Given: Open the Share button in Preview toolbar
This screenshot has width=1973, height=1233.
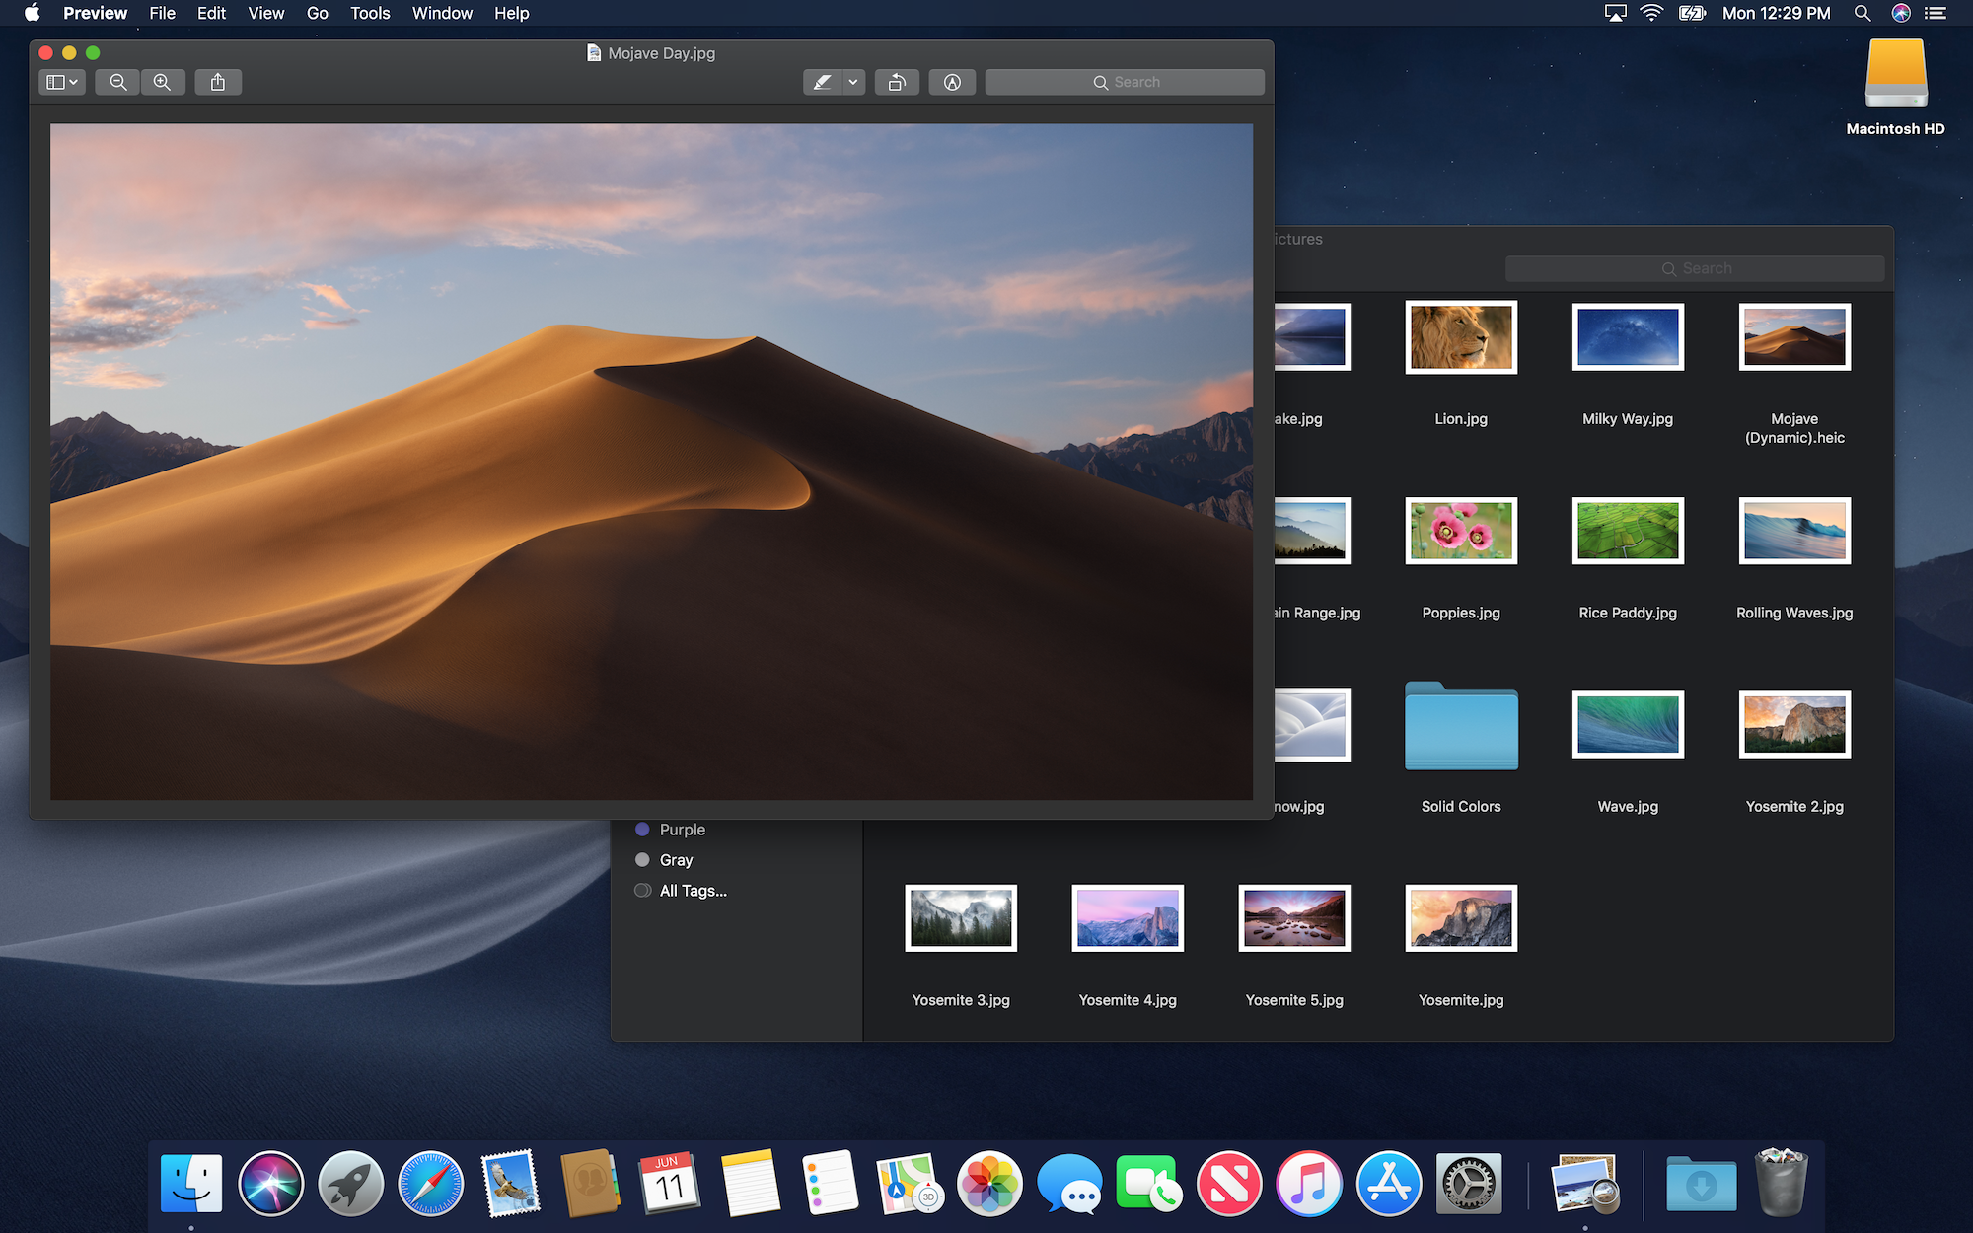Looking at the screenshot, I should point(218,82).
